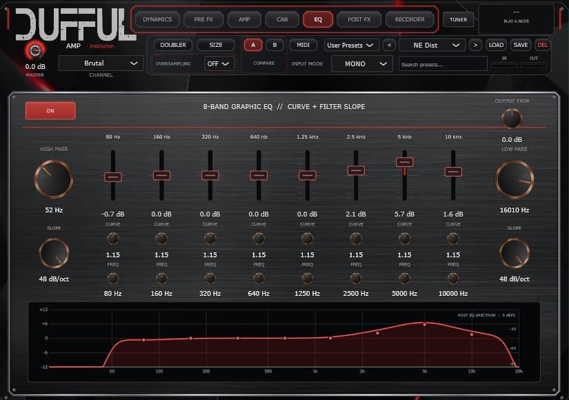Click the 5 kHz band Curve knob
The image size is (569, 400).
405,239
